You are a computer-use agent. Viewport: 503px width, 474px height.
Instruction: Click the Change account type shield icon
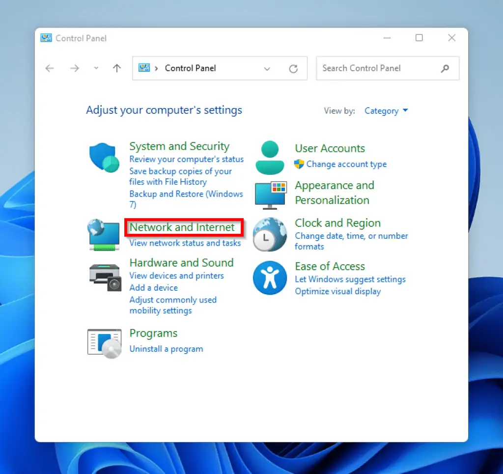pyautogui.click(x=300, y=165)
